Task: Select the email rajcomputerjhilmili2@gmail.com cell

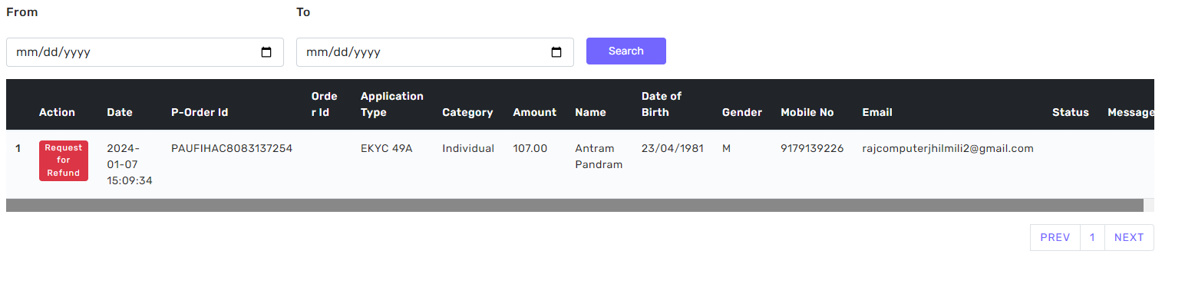Action: coord(948,148)
